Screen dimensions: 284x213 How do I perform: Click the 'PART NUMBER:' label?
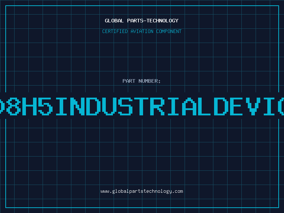point(142,81)
